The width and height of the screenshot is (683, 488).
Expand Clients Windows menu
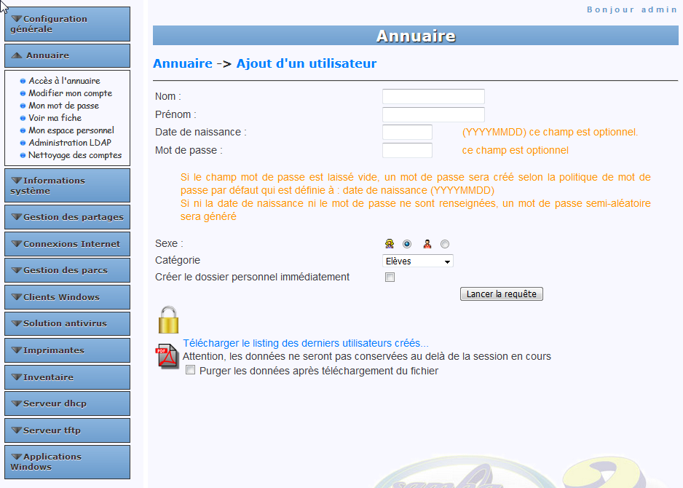(68, 297)
